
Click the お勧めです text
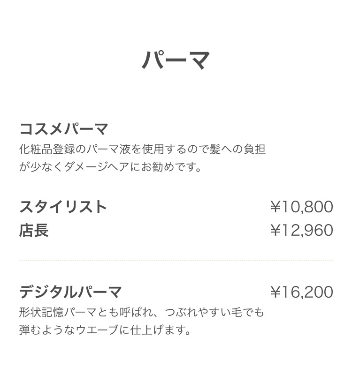click(x=171, y=167)
